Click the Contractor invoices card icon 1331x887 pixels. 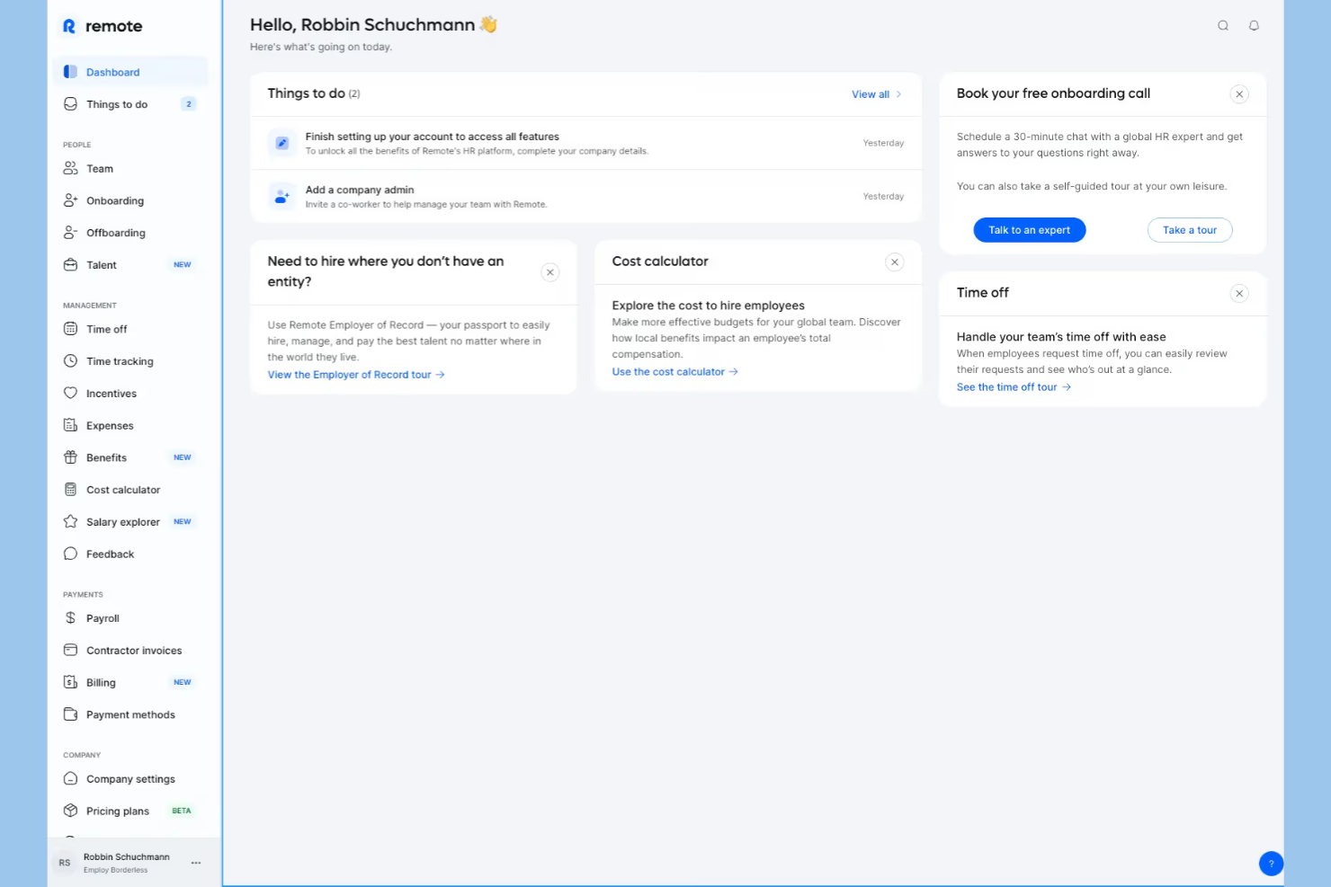(70, 650)
